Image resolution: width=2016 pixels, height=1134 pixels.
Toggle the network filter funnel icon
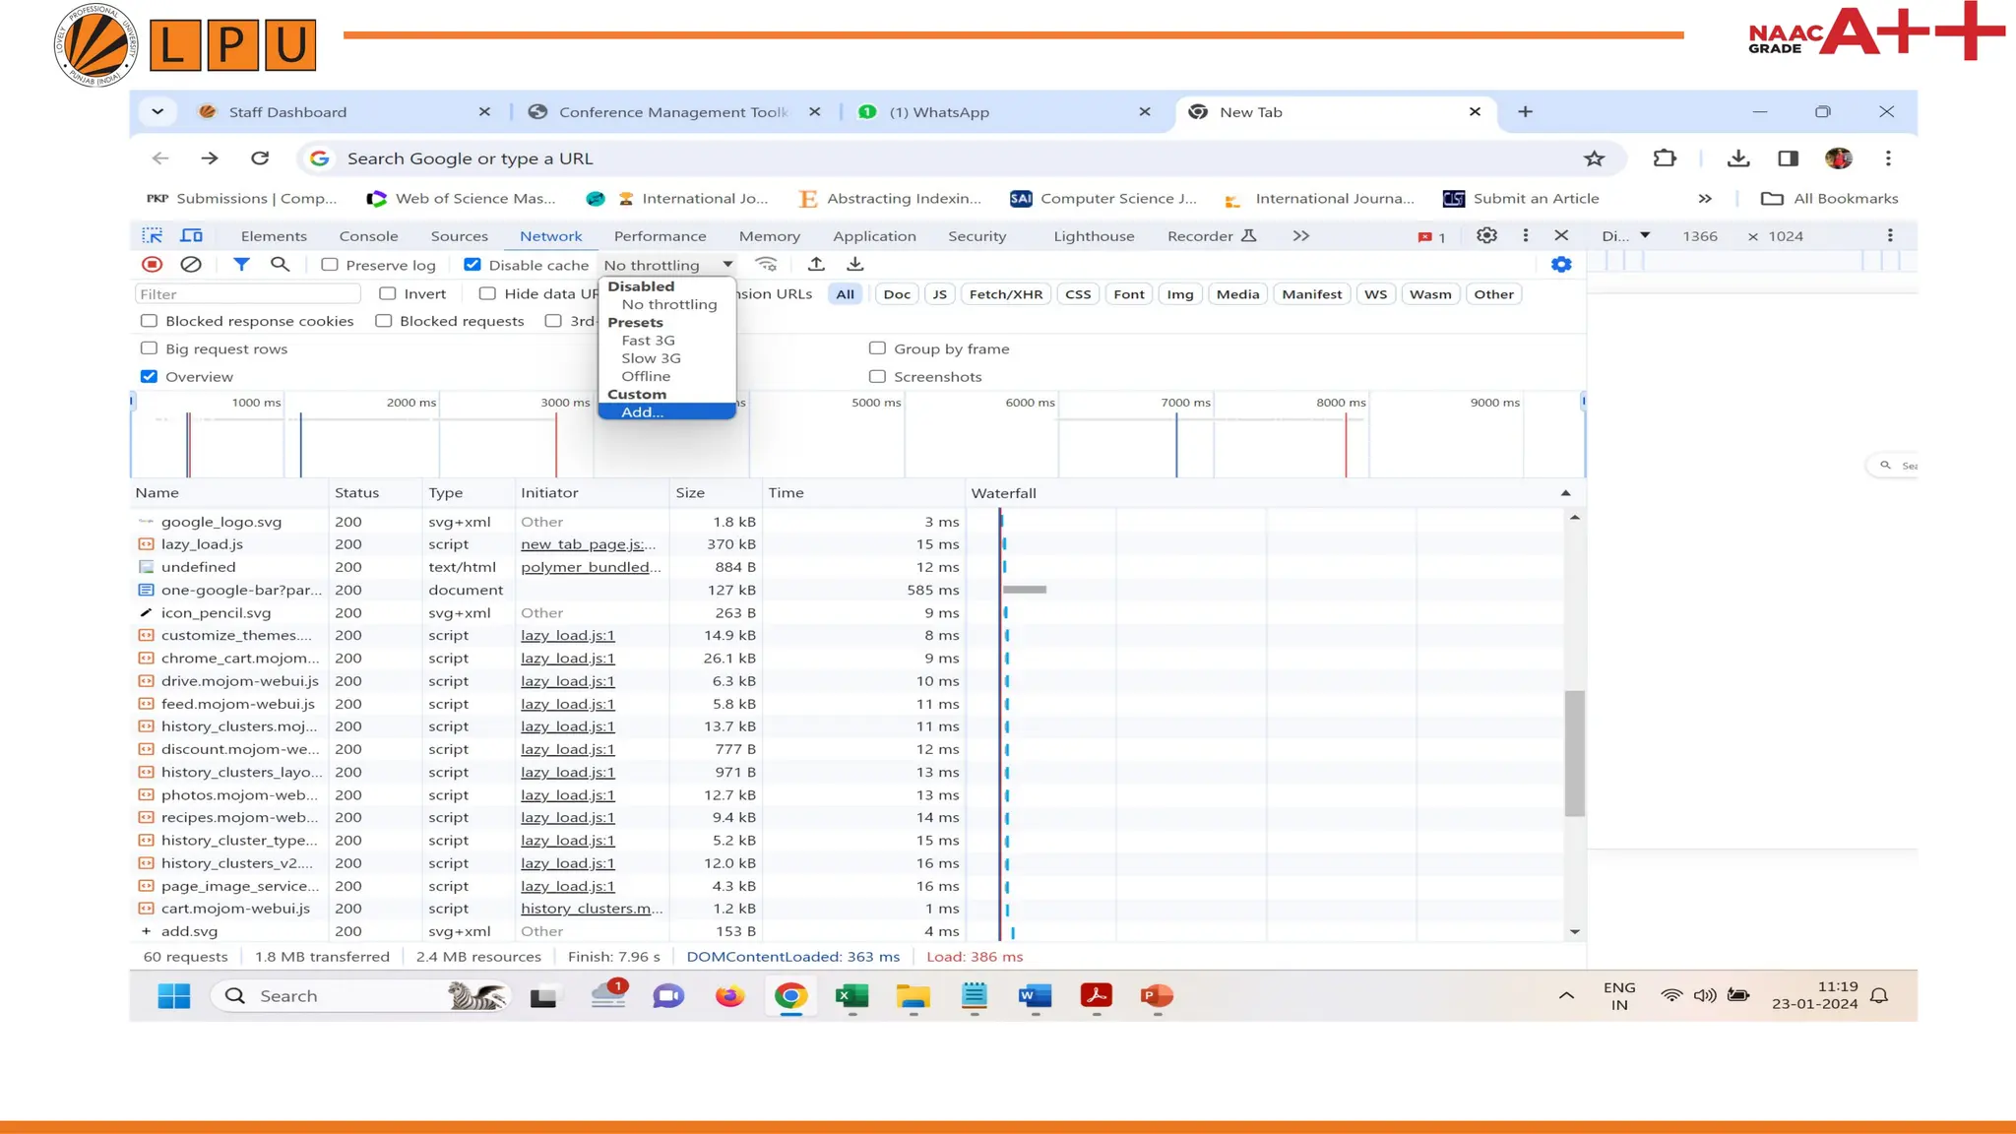click(241, 264)
